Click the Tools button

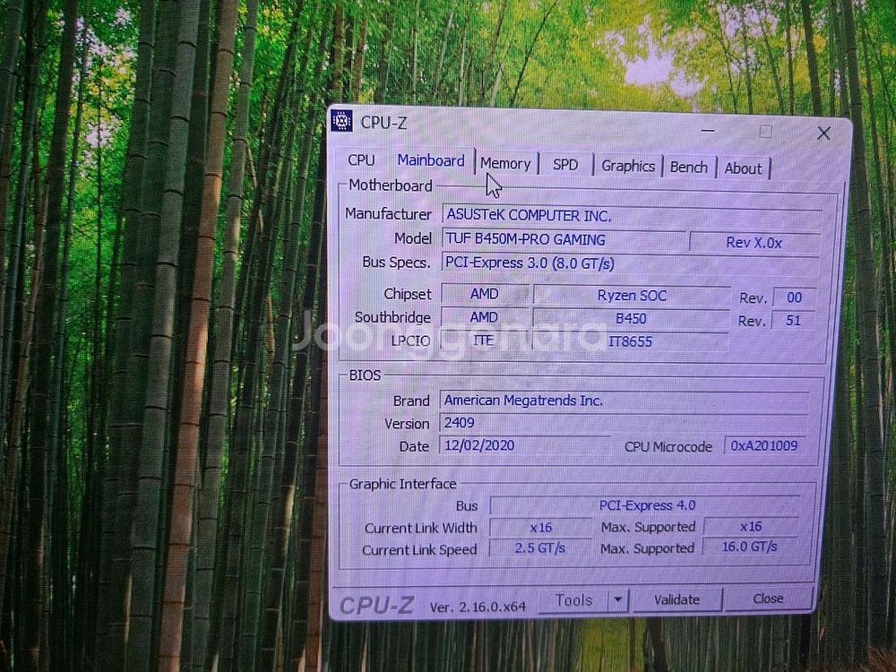point(573,600)
